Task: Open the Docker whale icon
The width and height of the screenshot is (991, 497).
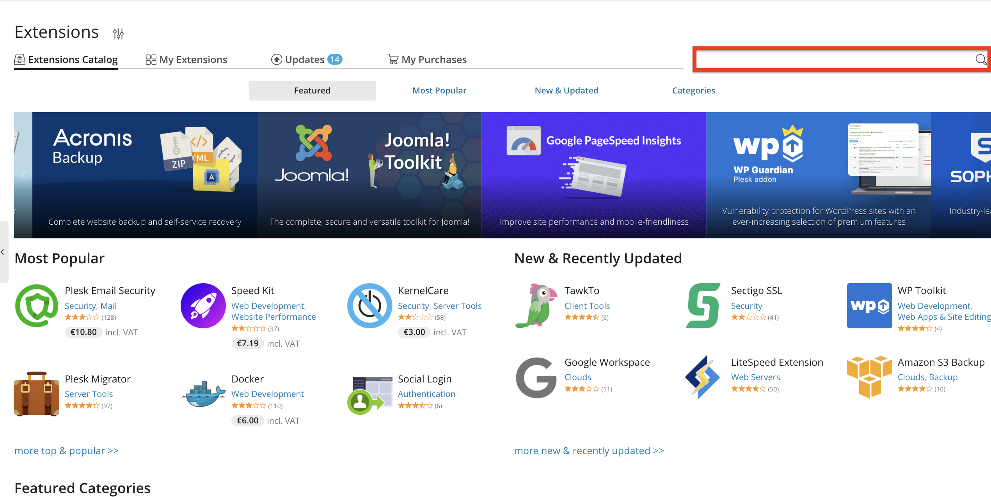Action: pos(203,394)
